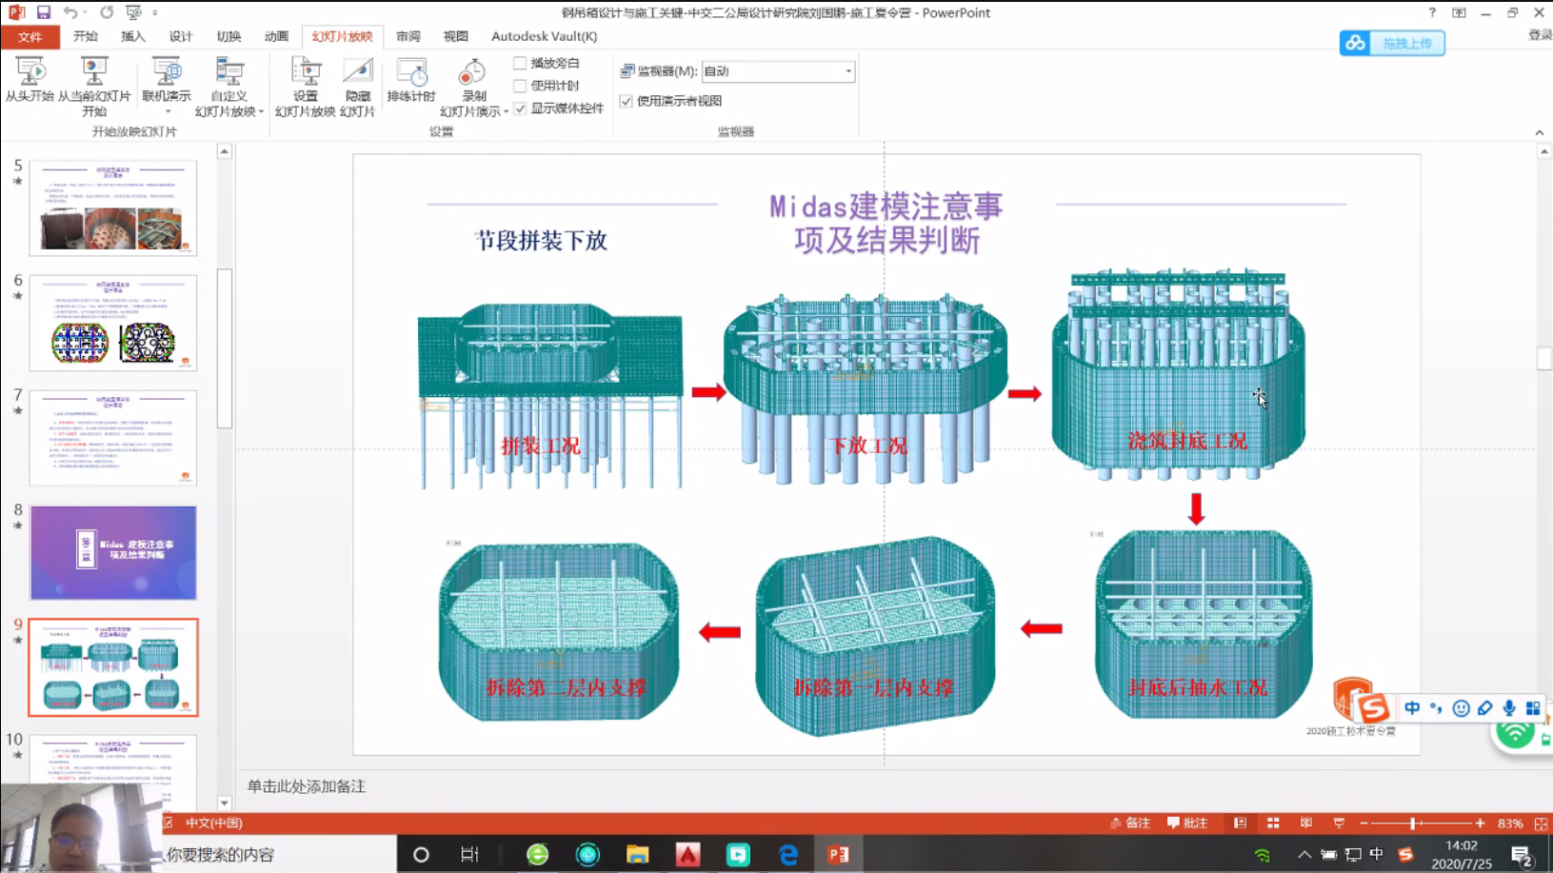Image resolution: width=1553 pixels, height=873 pixels.
Task: Open Edge browser from taskbar
Action: tap(788, 854)
